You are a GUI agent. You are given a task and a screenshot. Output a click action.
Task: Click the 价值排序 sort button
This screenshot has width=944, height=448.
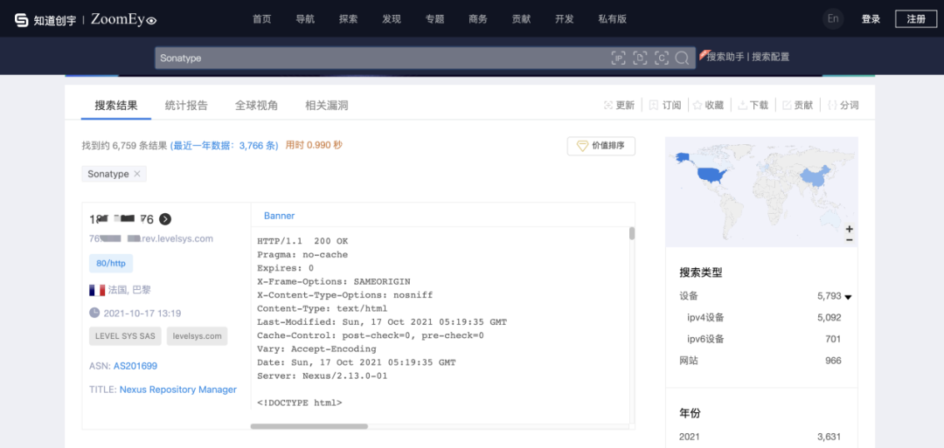(x=600, y=146)
